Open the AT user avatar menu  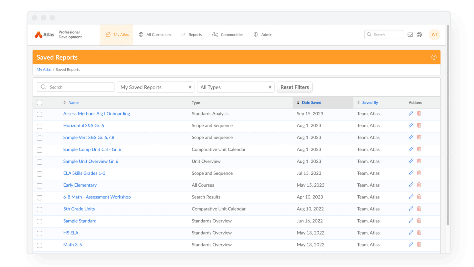pyautogui.click(x=434, y=35)
